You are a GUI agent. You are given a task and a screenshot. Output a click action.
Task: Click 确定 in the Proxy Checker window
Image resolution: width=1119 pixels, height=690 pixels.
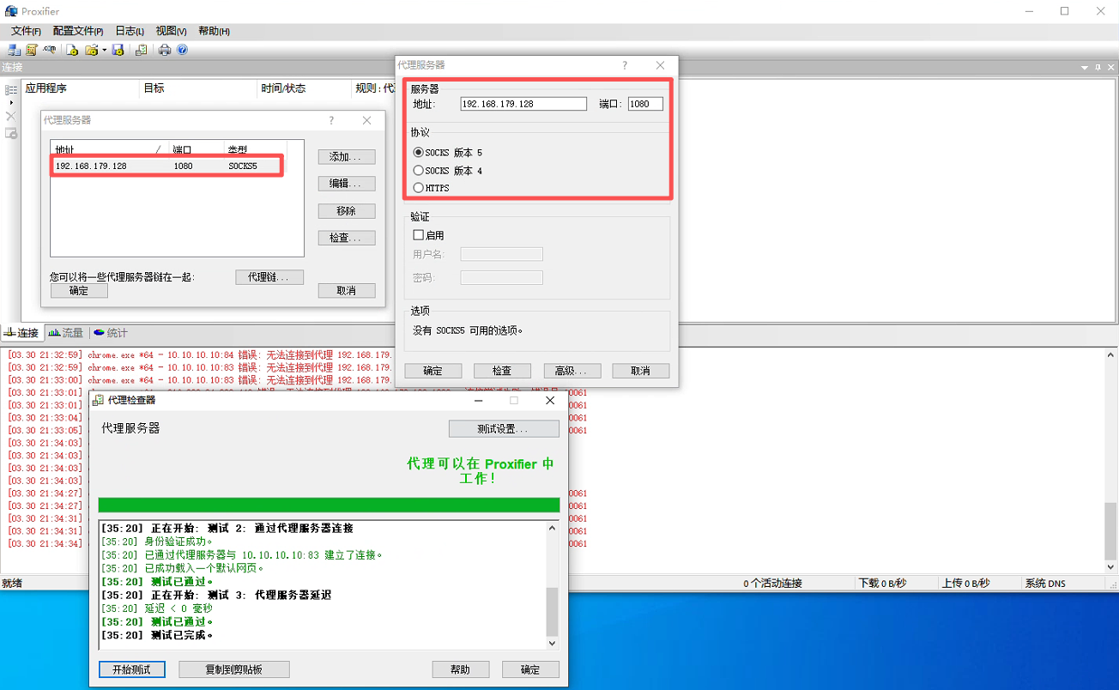pyautogui.click(x=530, y=669)
